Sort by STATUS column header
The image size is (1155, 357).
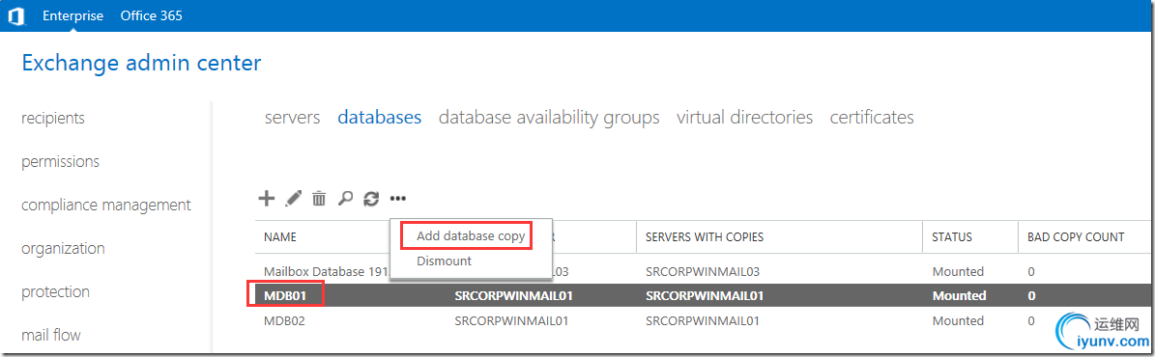[952, 237]
